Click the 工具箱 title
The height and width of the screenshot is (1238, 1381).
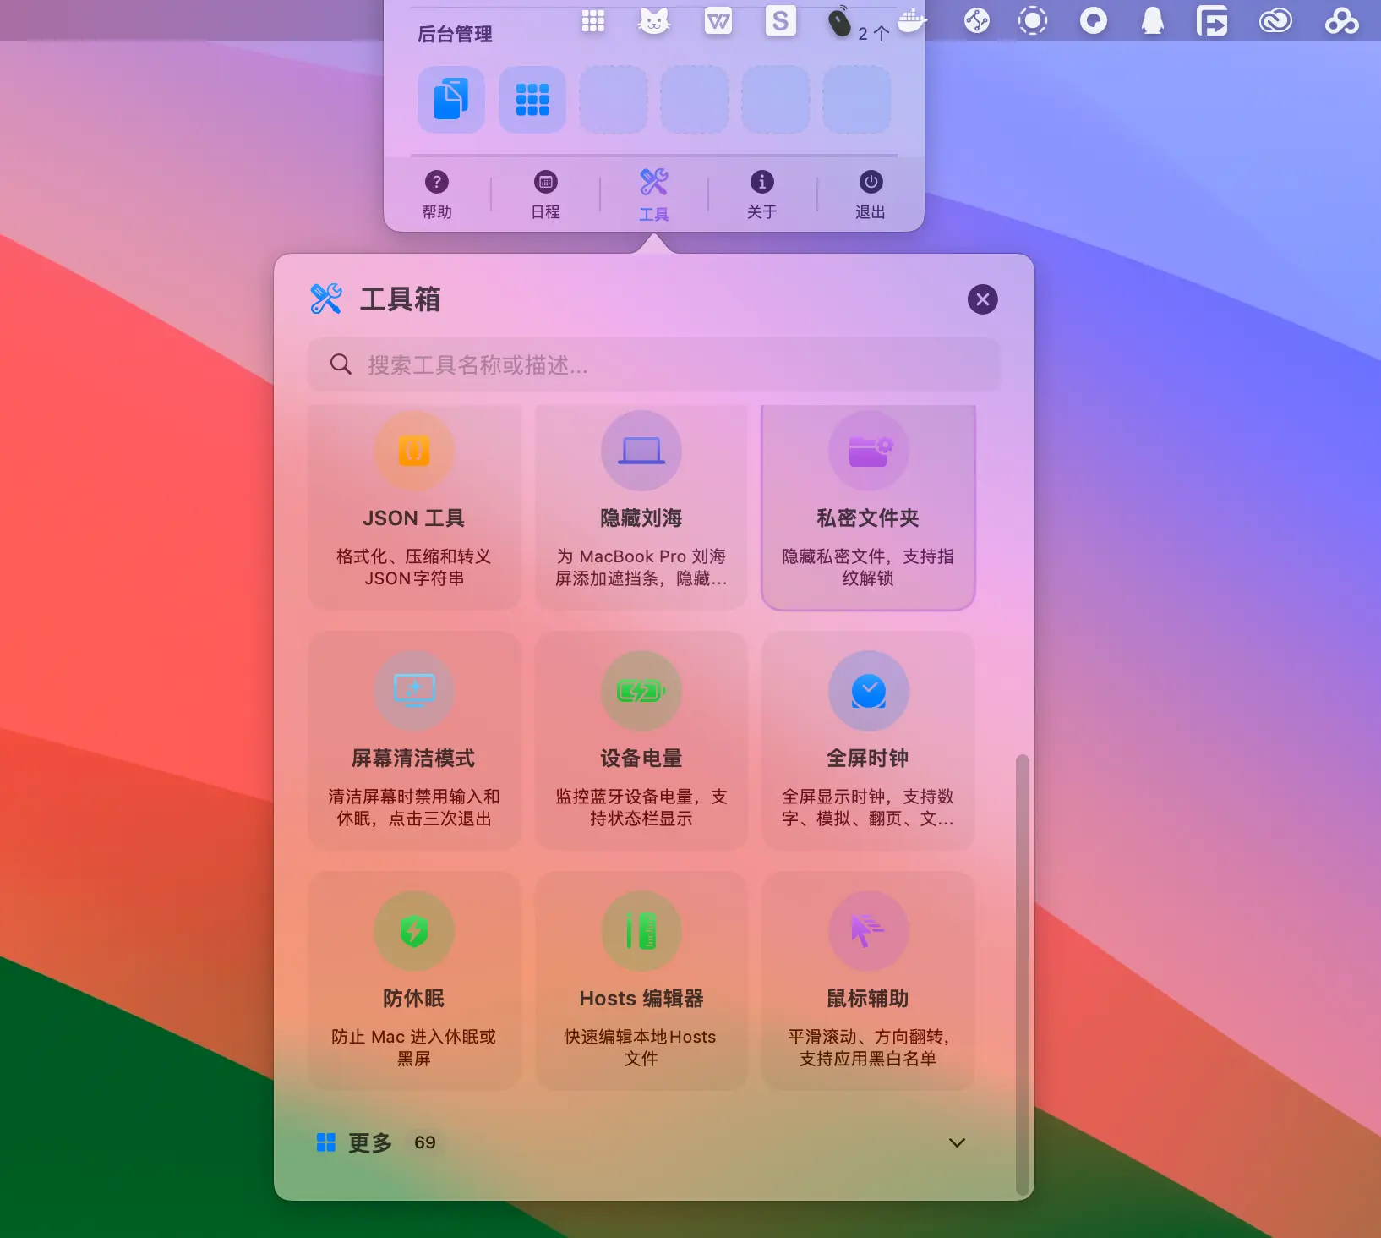tap(400, 299)
